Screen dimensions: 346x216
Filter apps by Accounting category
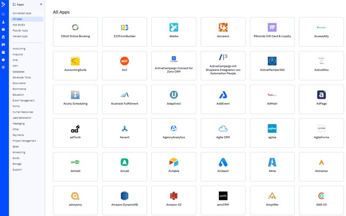(19, 48)
